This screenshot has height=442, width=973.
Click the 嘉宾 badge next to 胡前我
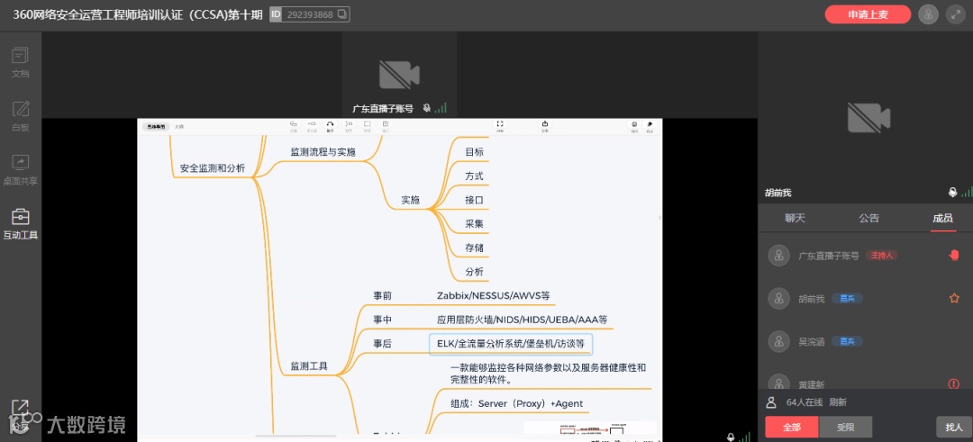847,298
